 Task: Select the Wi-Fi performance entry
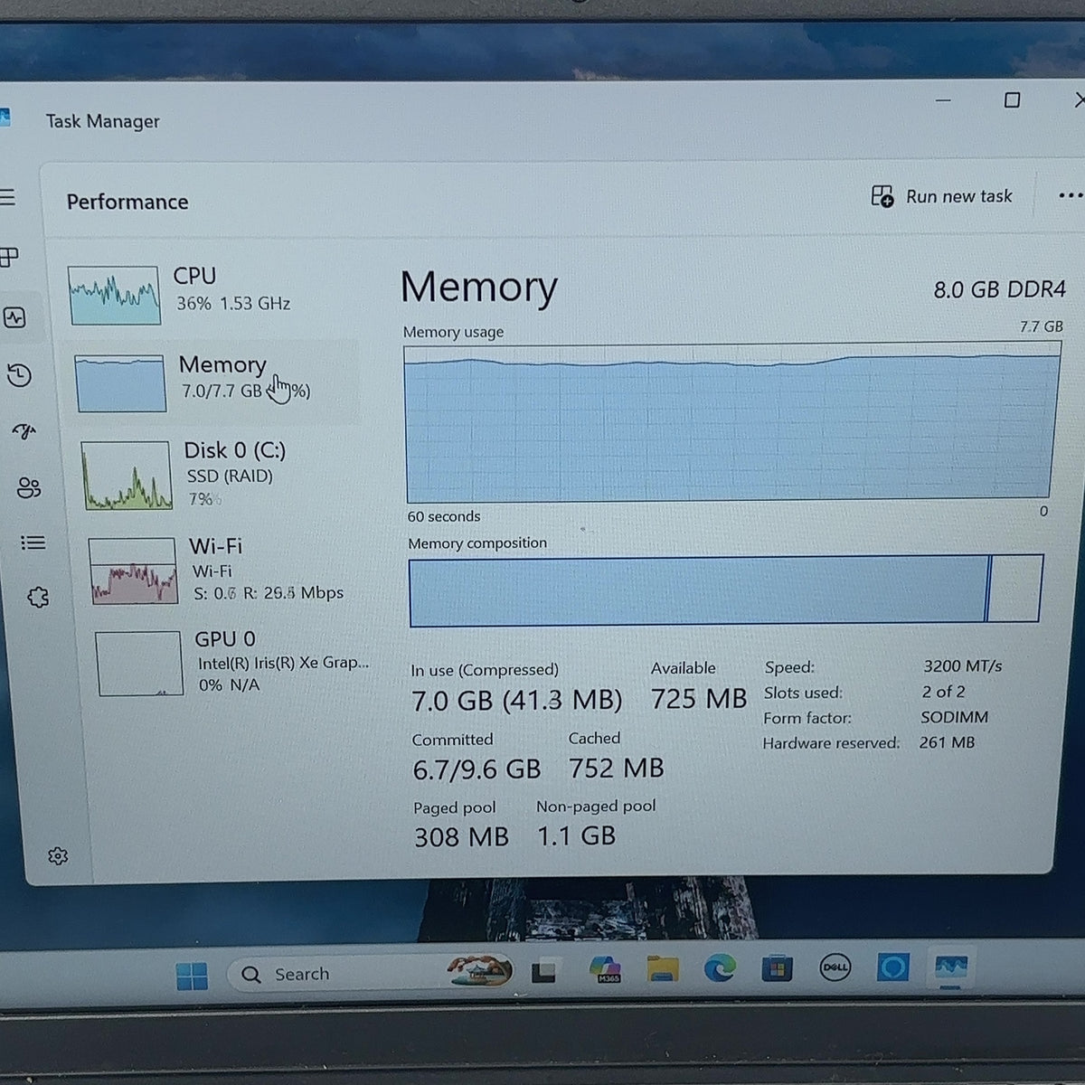223,570
